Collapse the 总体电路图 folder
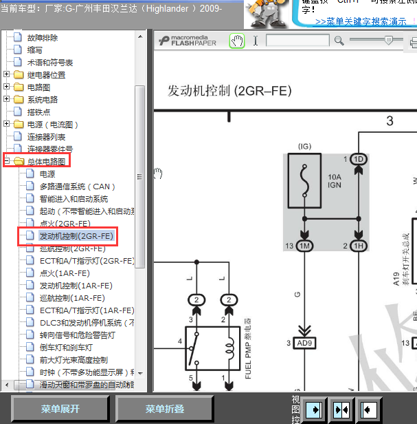This screenshot has width=417, height=424. pyautogui.click(x=6, y=161)
